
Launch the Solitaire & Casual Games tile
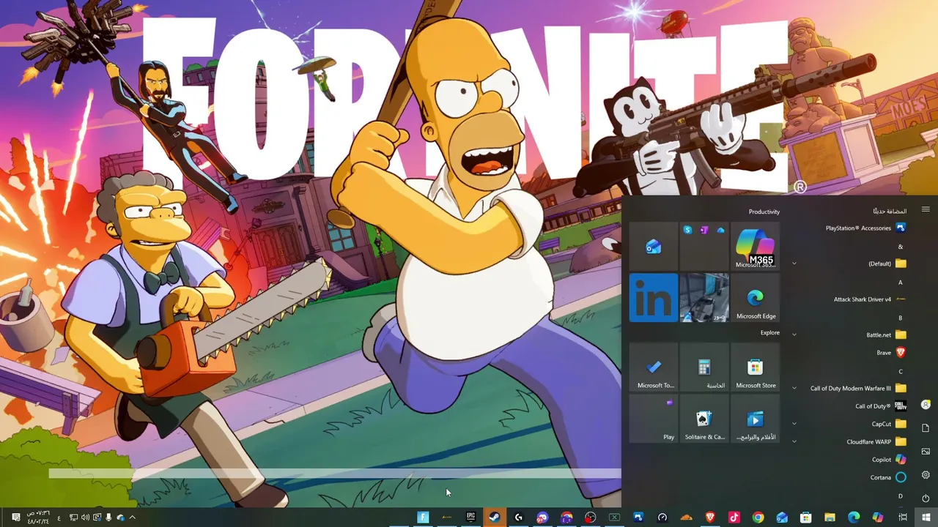point(704,419)
